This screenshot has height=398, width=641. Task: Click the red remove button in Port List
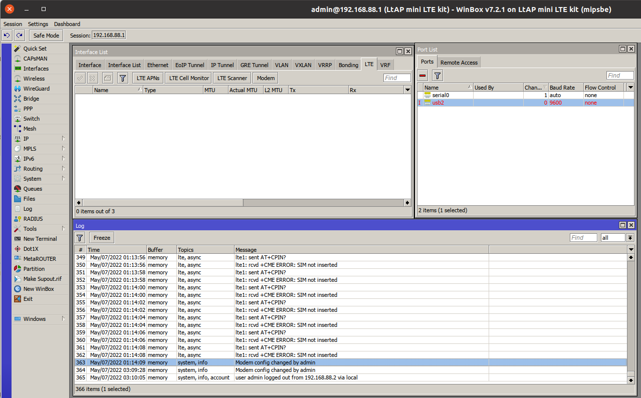422,76
